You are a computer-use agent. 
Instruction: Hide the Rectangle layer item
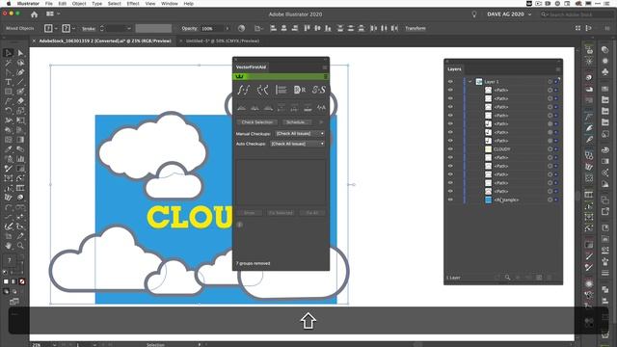450,200
